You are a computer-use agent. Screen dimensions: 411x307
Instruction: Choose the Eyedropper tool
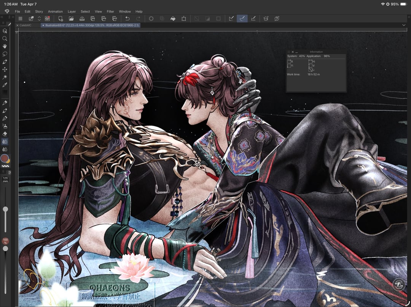[5, 85]
